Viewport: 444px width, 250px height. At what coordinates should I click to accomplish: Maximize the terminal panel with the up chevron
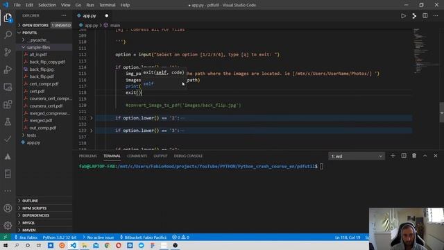425,156
